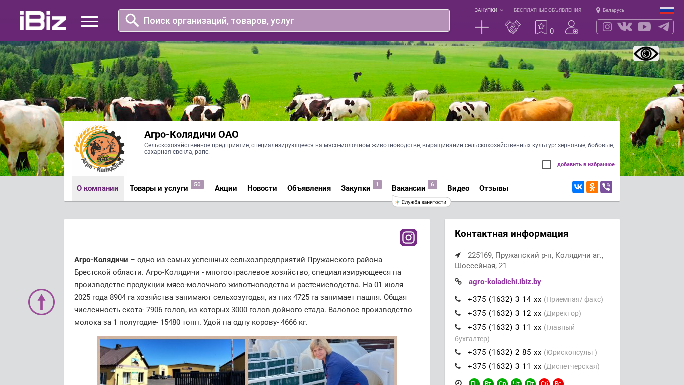684x385 pixels.
Task: Click the Беларусь region selector
Action: point(613,10)
